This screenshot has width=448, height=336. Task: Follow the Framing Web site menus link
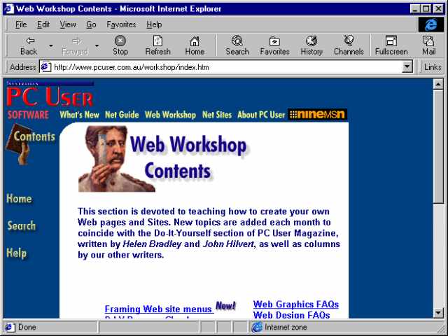158,309
